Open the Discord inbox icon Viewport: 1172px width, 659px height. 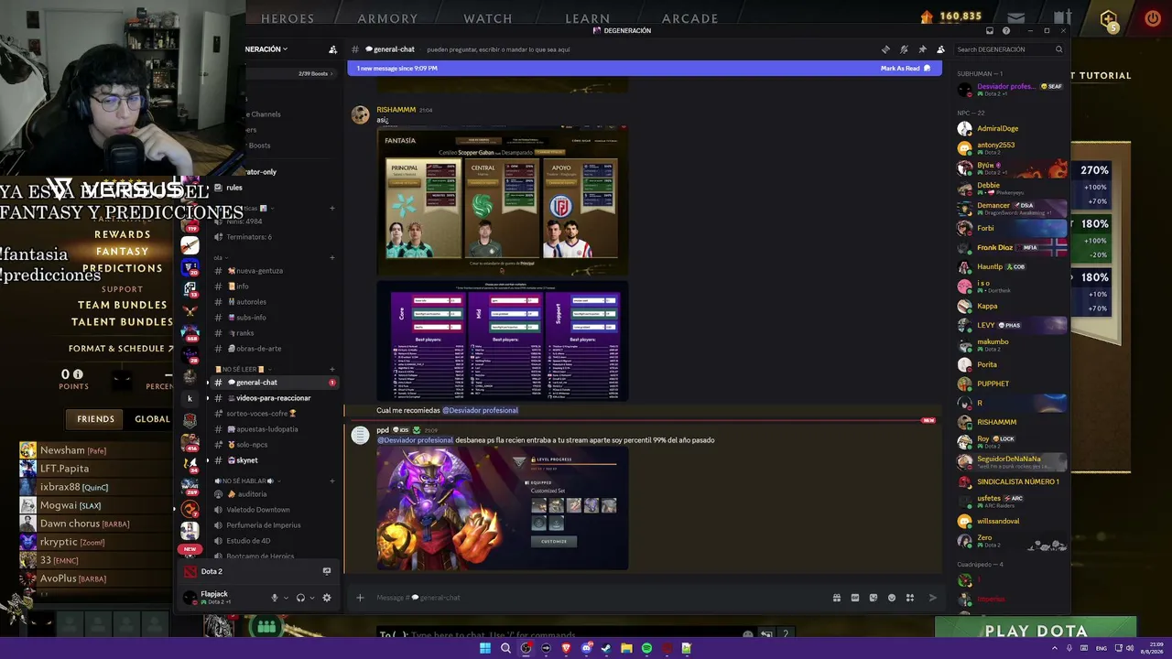click(990, 31)
